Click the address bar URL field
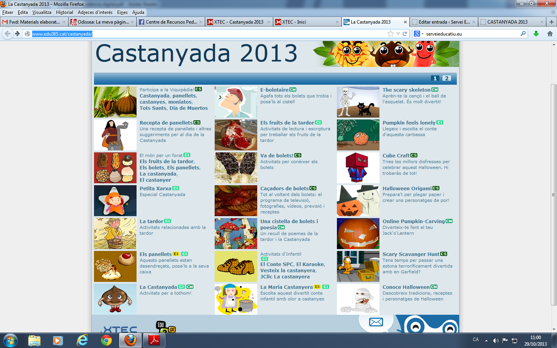 click(x=209, y=34)
